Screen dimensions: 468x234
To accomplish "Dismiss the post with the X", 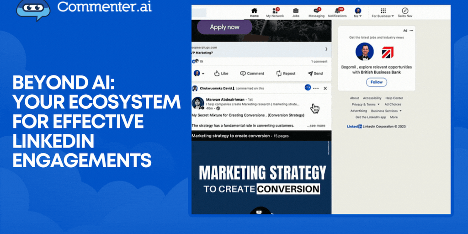I will click(325, 88).
